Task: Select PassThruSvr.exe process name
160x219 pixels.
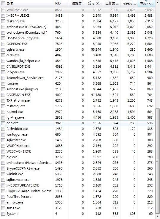Action: [19, 197]
